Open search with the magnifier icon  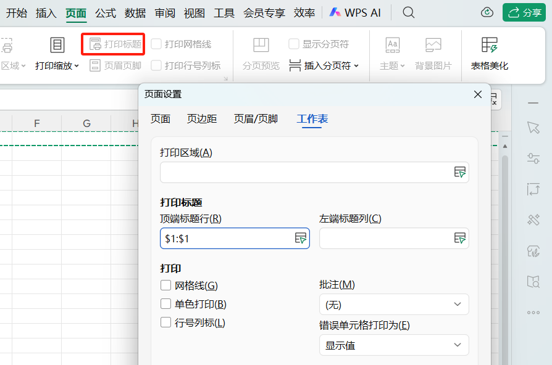point(408,12)
